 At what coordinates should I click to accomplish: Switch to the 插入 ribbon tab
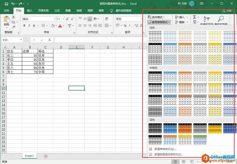pyautogui.click(x=29, y=11)
